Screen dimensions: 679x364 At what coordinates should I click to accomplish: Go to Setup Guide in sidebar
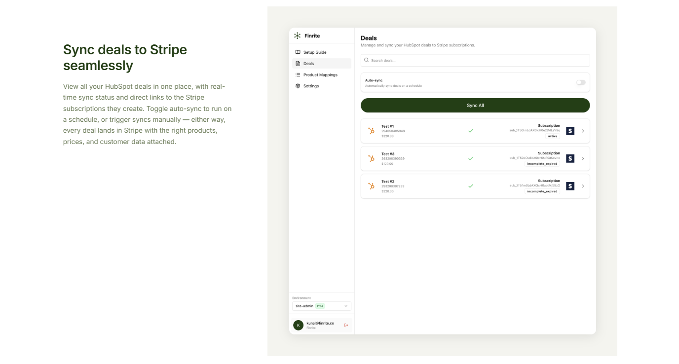[322, 52]
